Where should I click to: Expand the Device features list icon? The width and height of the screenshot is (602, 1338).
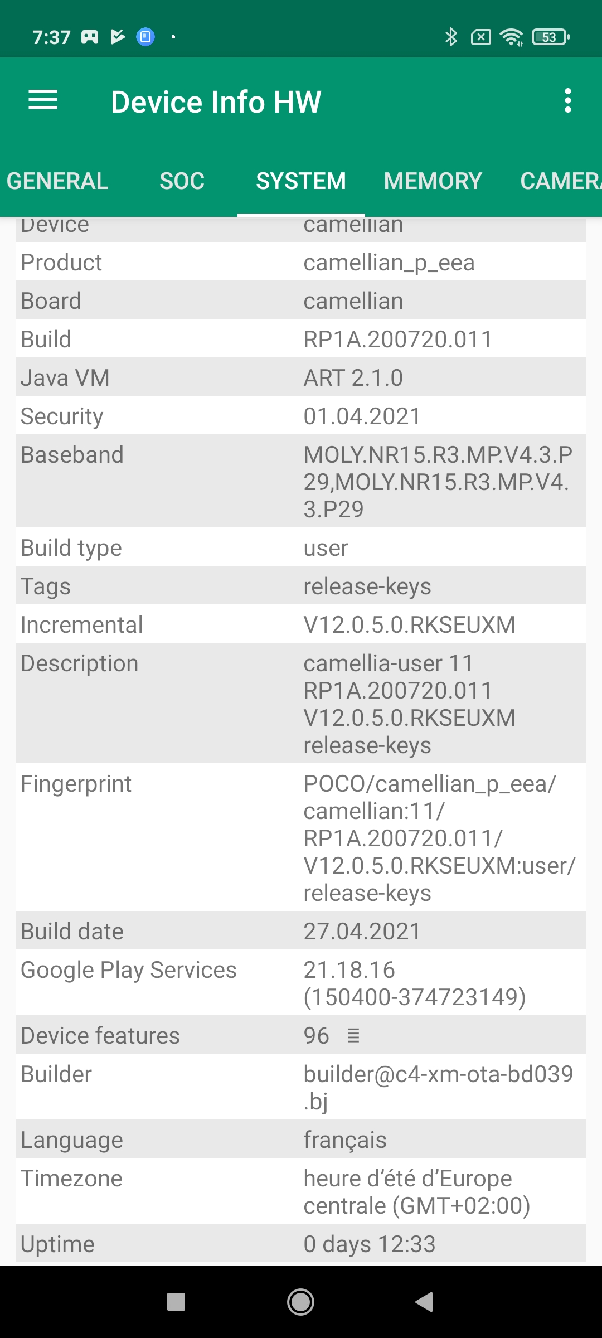coord(353,1036)
